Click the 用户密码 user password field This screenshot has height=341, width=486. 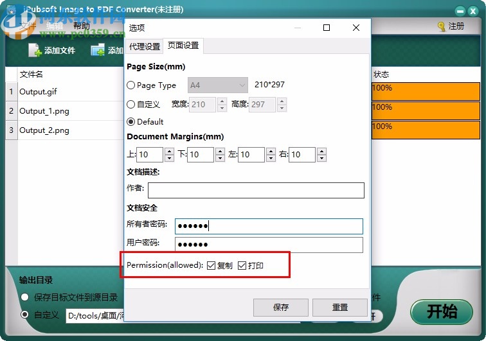coord(269,245)
